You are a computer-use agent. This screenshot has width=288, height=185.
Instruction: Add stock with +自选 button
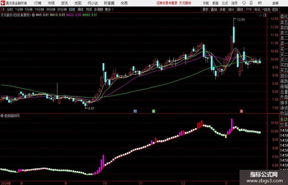click(x=266, y=9)
